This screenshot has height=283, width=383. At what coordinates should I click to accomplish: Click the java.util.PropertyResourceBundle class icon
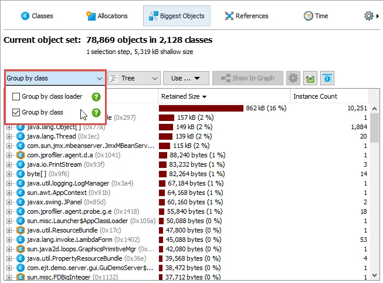pyautogui.click(x=21, y=258)
